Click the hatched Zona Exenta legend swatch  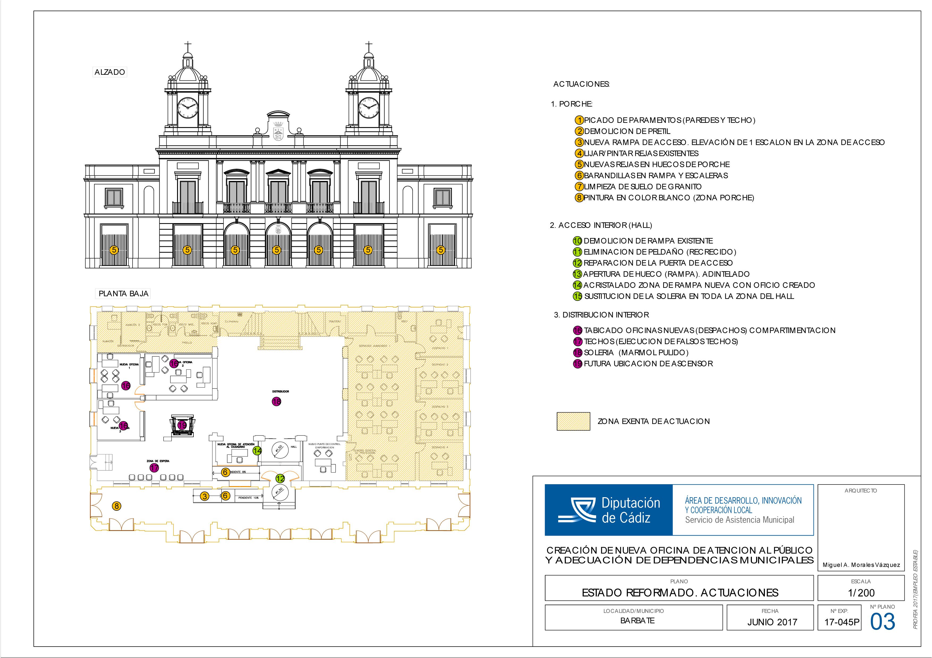click(x=573, y=421)
